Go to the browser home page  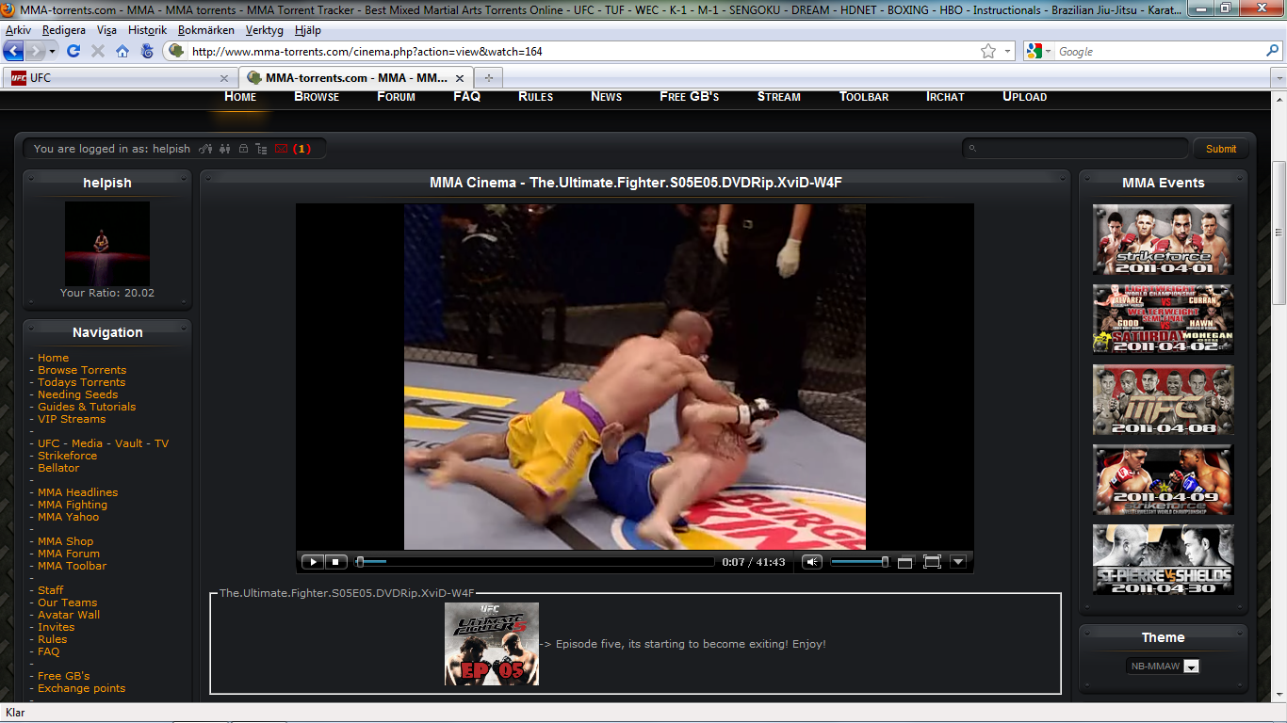pos(122,51)
